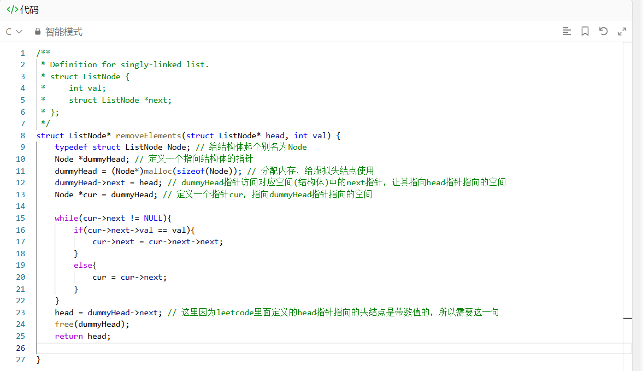Click the format code icon

tap(567, 32)
